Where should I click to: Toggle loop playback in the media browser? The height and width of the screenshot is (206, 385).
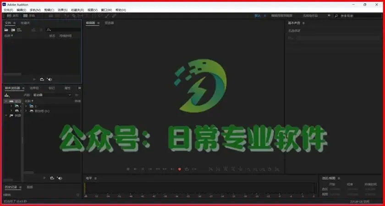(52, 178)
